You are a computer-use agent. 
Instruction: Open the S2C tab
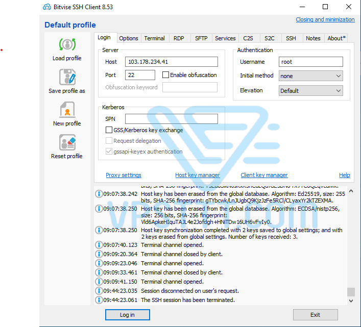click(x=270, y=38)
